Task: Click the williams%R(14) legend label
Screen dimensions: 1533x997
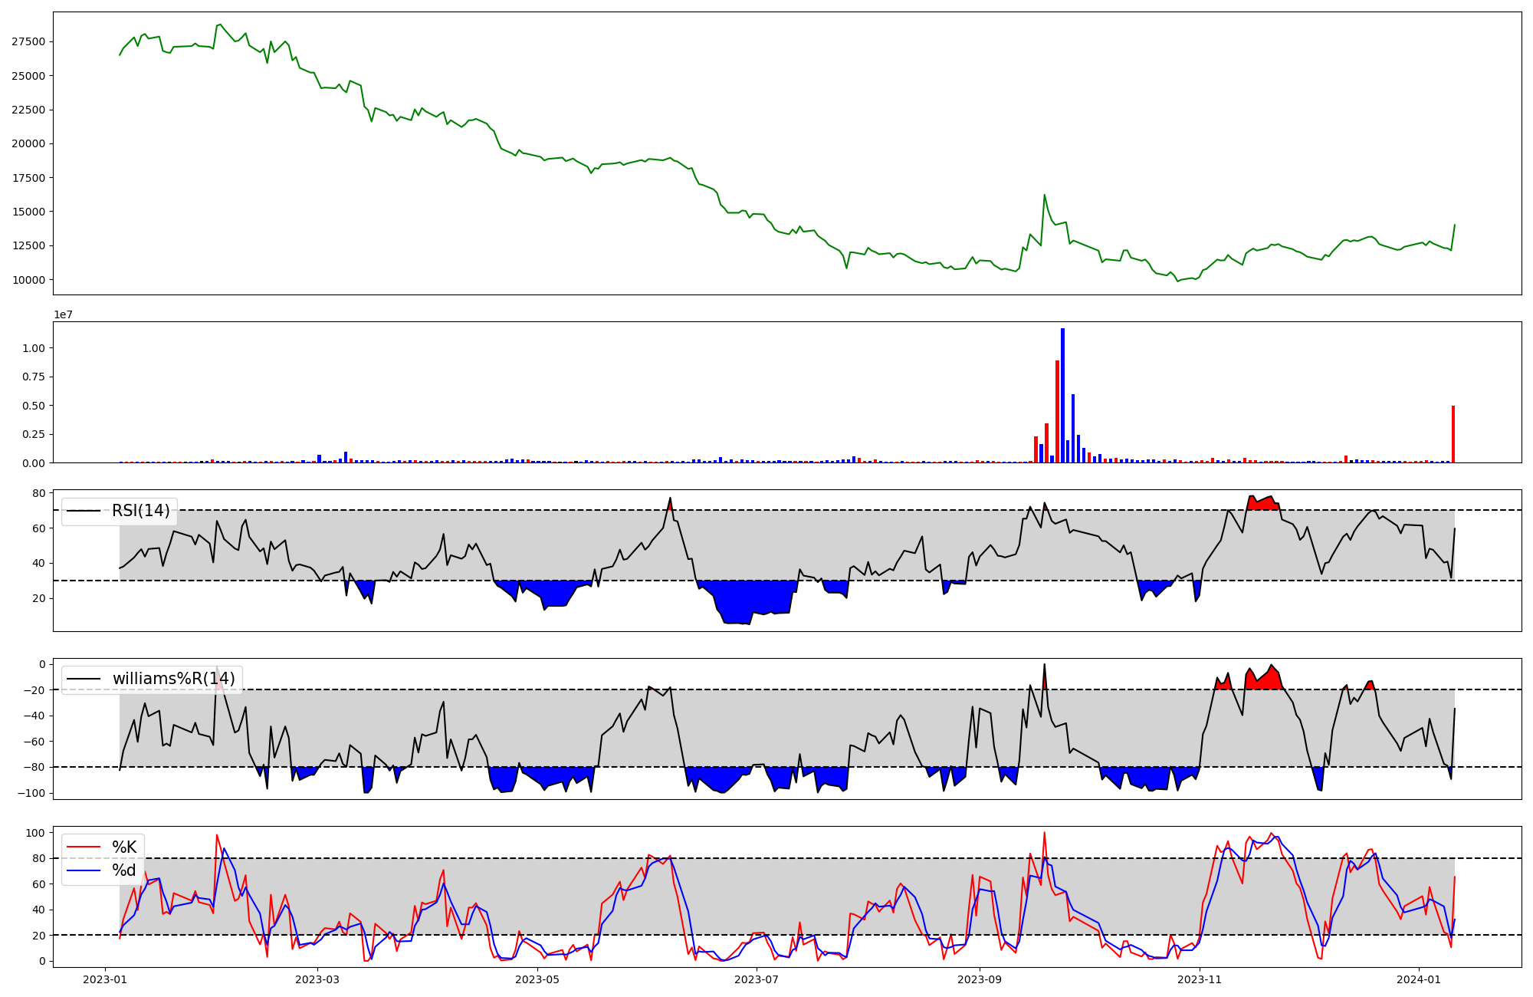Action: tap(173, 679)
